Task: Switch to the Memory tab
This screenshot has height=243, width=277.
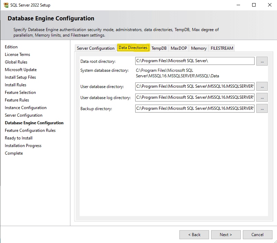Action: (x=199, y=48)
